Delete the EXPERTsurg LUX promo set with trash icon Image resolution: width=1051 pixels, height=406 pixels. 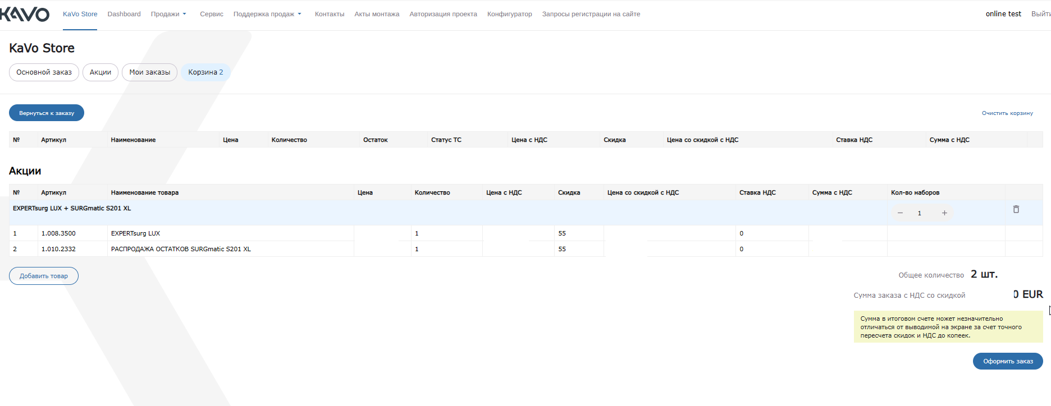click(1016, 209)
